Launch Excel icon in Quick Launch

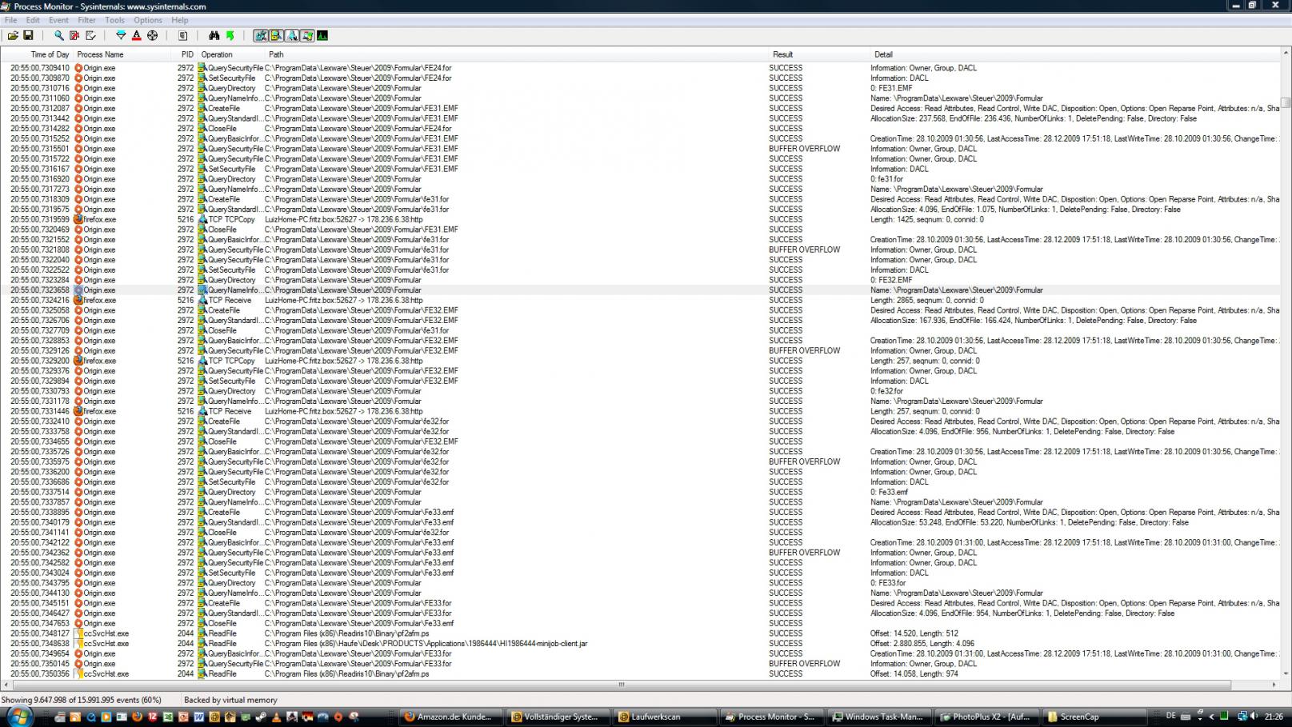point(168,717)
